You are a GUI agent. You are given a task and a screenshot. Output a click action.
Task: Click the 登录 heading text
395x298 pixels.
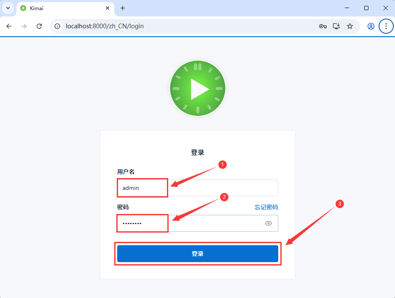197,152
